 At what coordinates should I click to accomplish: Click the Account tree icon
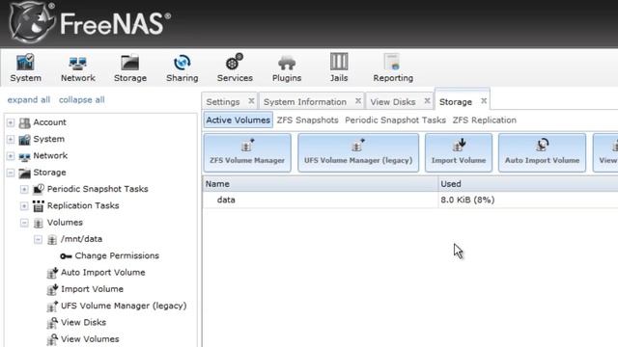tap(24, 122)
